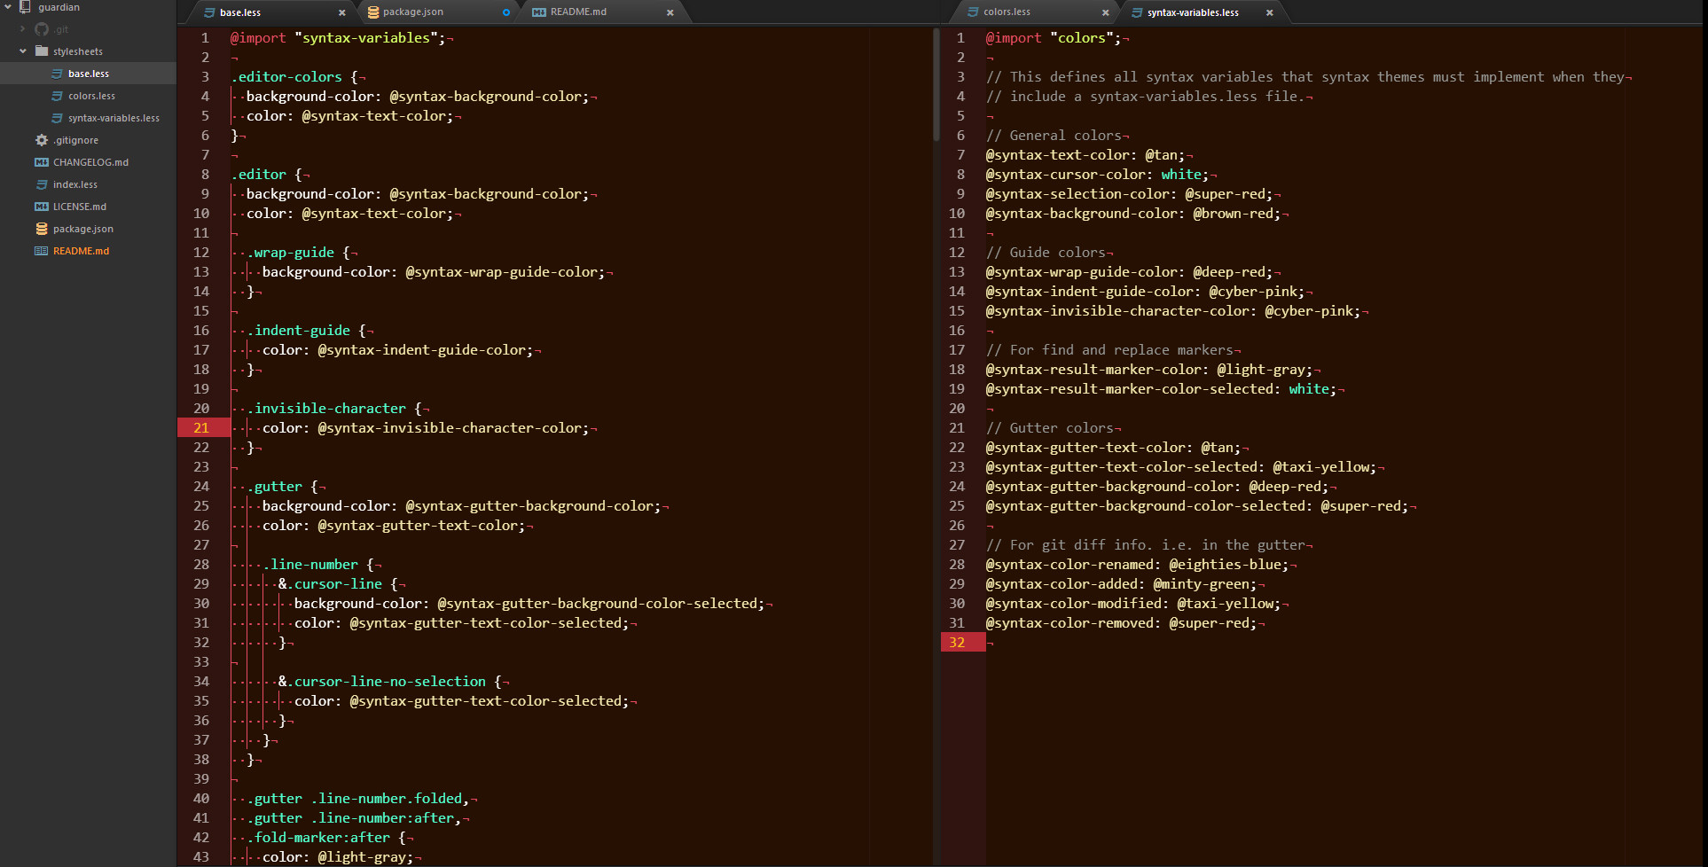
Task: Click line number 32 in right gutter
Action: coord(957,643)
